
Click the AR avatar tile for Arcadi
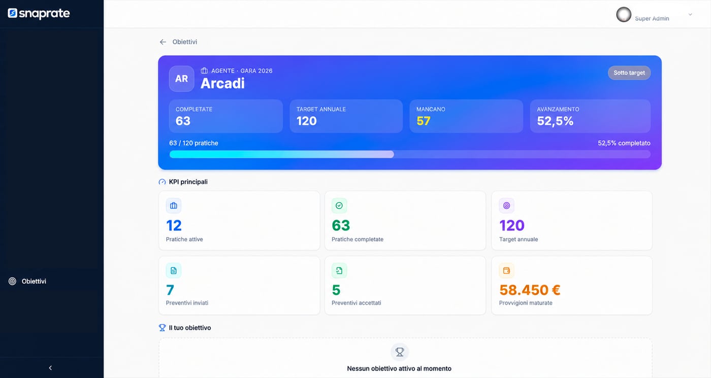pos(181,79)
